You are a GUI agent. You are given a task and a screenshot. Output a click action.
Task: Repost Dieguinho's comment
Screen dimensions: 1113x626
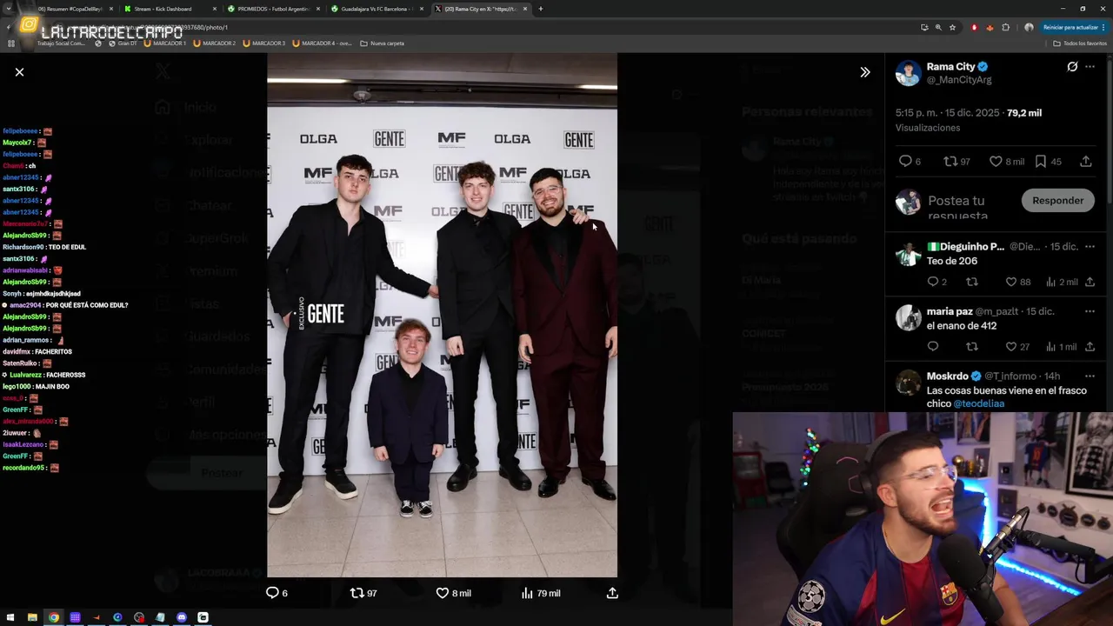[972, 282]
